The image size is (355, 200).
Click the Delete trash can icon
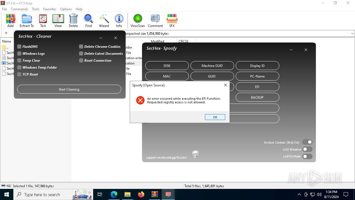coord(73,21)
